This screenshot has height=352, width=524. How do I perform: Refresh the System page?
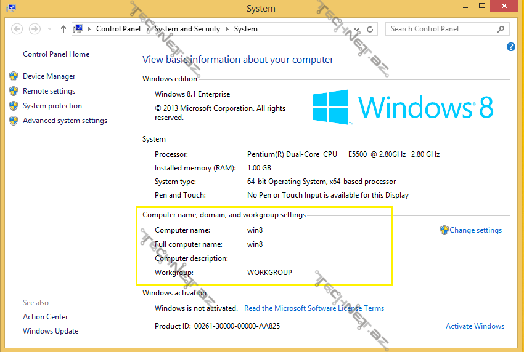pyautogui.click(x=370, y=29)
